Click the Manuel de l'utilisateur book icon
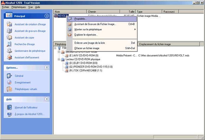This screenshot has width=205, height=140. (9, 107)
